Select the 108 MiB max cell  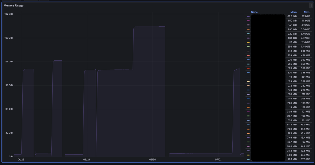point(306,116)
